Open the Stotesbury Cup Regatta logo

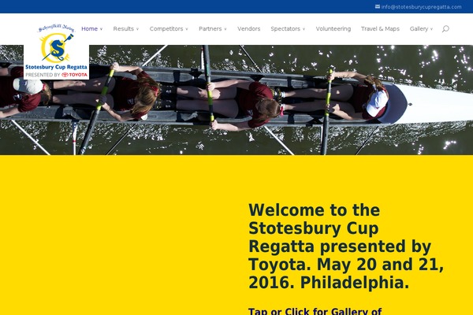click(x=57, y=51)
